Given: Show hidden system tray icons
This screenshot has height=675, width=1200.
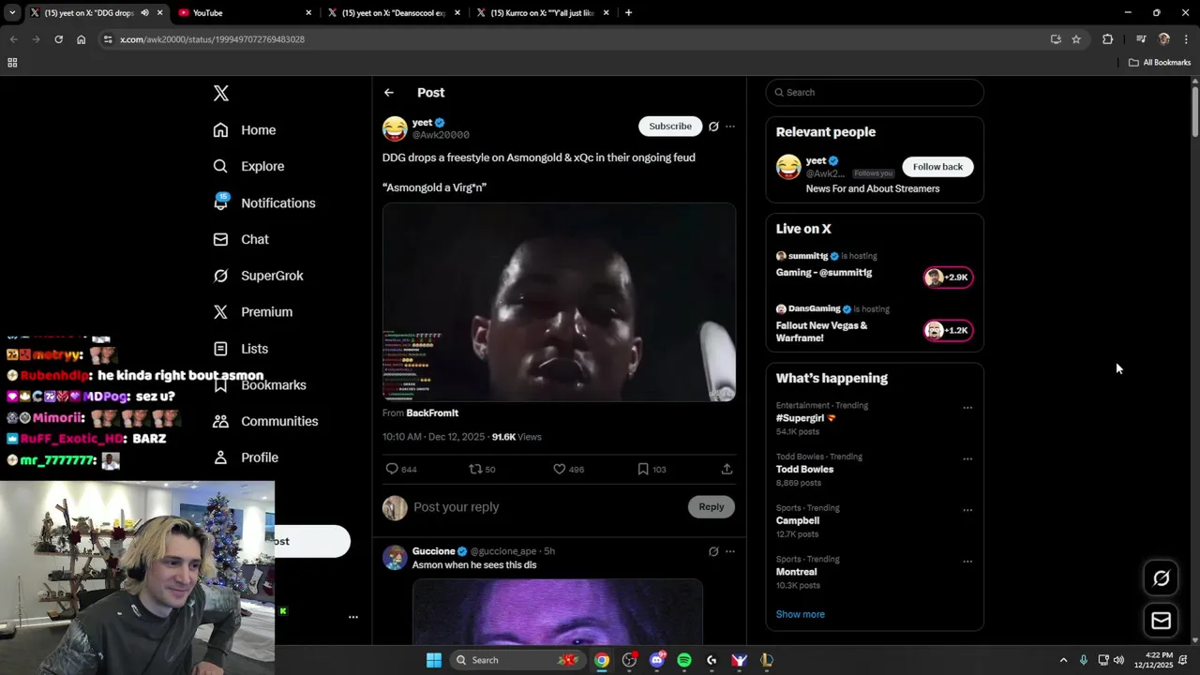Looking at the screenshot, I should click(x=1063, y=660).
